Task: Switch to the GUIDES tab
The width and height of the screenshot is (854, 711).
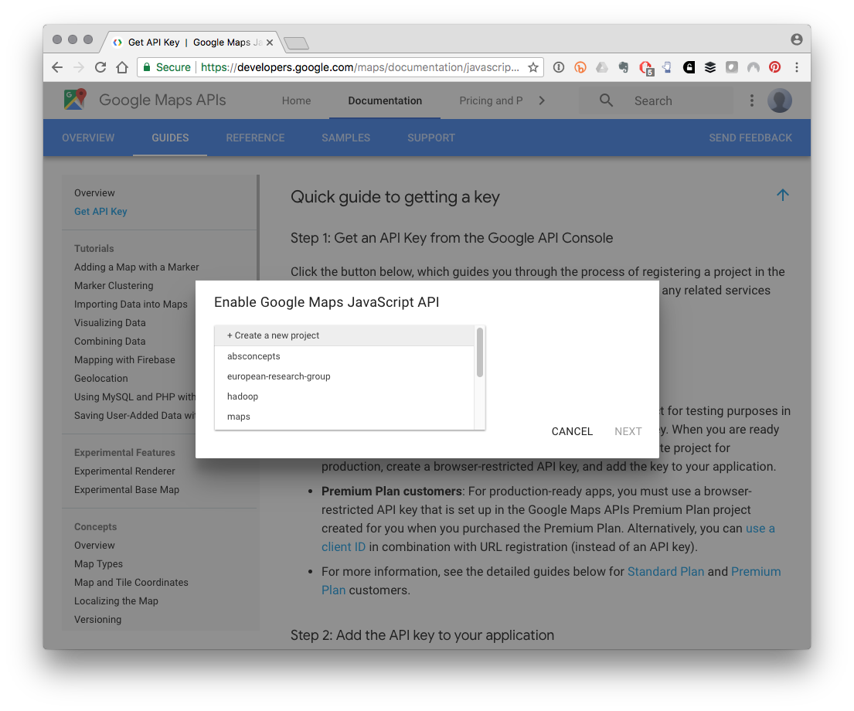Action: (x=170, y=138)
